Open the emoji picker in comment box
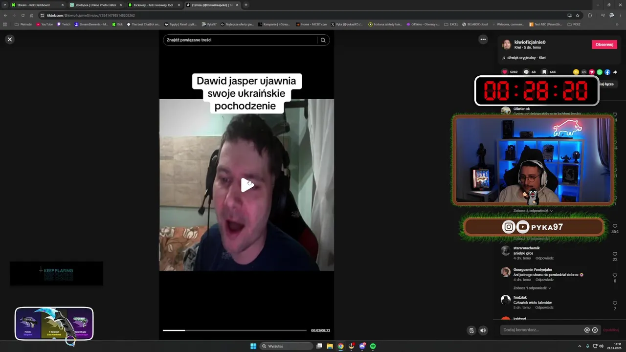Image resolution: width=626 pixels, height=352 pixels. coord(595,330)
